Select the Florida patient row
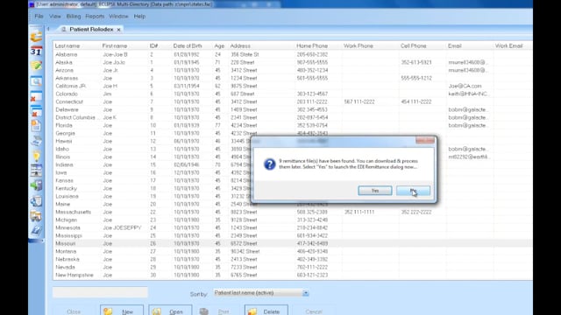 click(292, 125)
